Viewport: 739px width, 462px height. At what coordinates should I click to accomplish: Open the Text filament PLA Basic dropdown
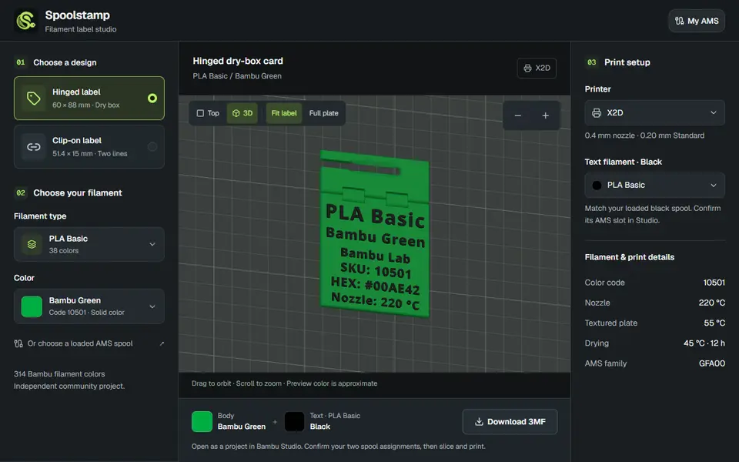(654, 186)
